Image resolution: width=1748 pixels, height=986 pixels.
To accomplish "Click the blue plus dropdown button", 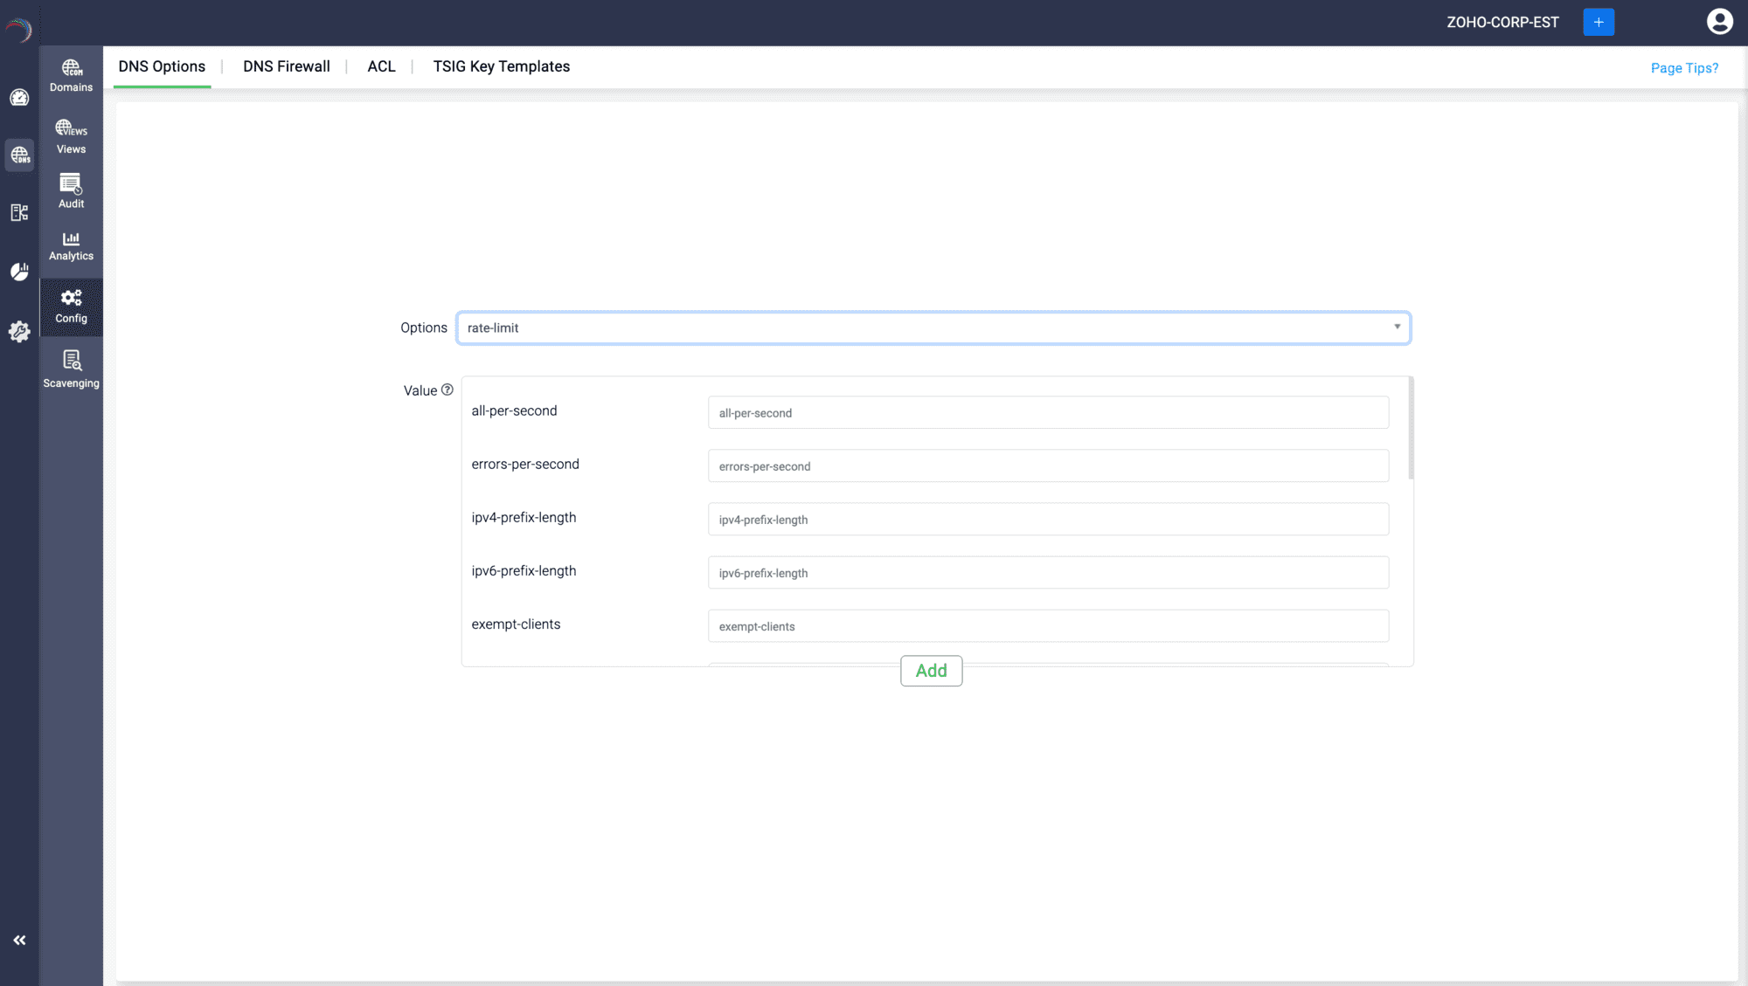I will click(1598, 22).
